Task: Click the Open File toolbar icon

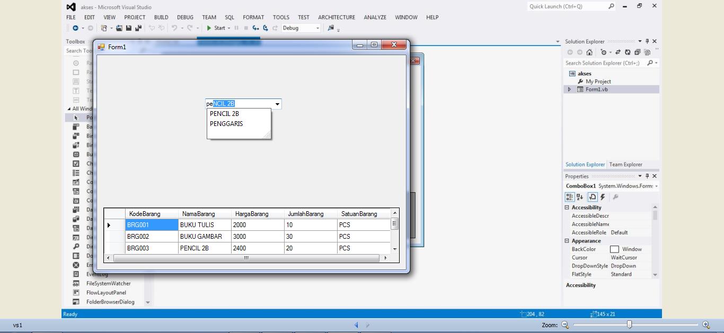Action: (x=119, y=28)
